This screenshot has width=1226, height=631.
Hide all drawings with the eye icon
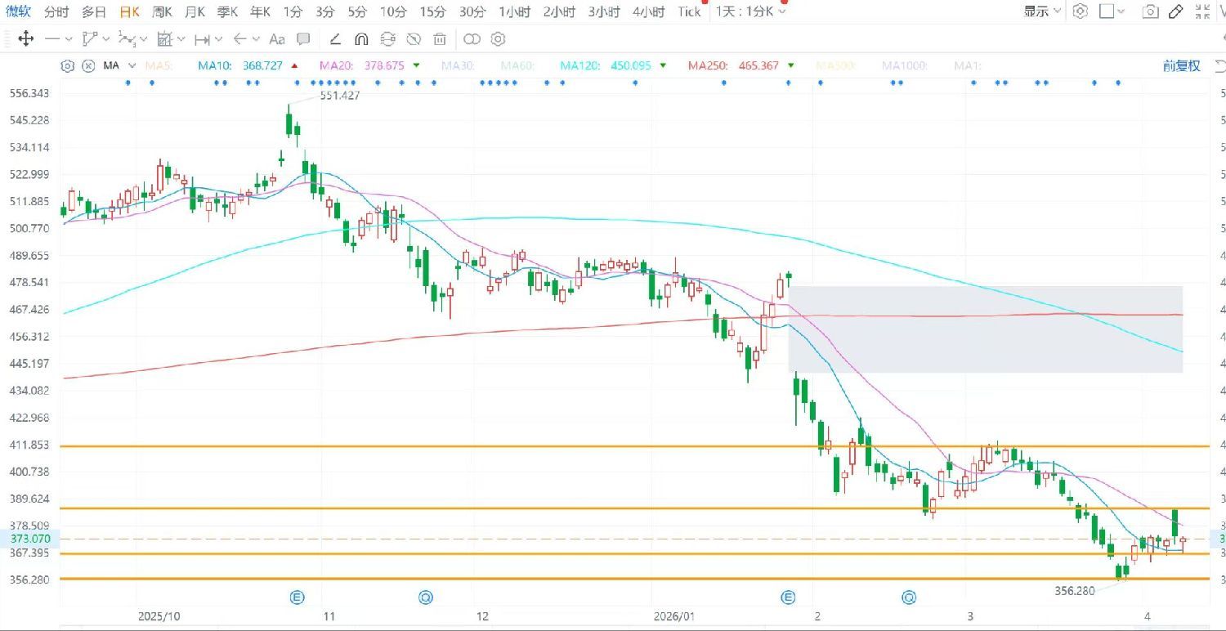point(414,39)
